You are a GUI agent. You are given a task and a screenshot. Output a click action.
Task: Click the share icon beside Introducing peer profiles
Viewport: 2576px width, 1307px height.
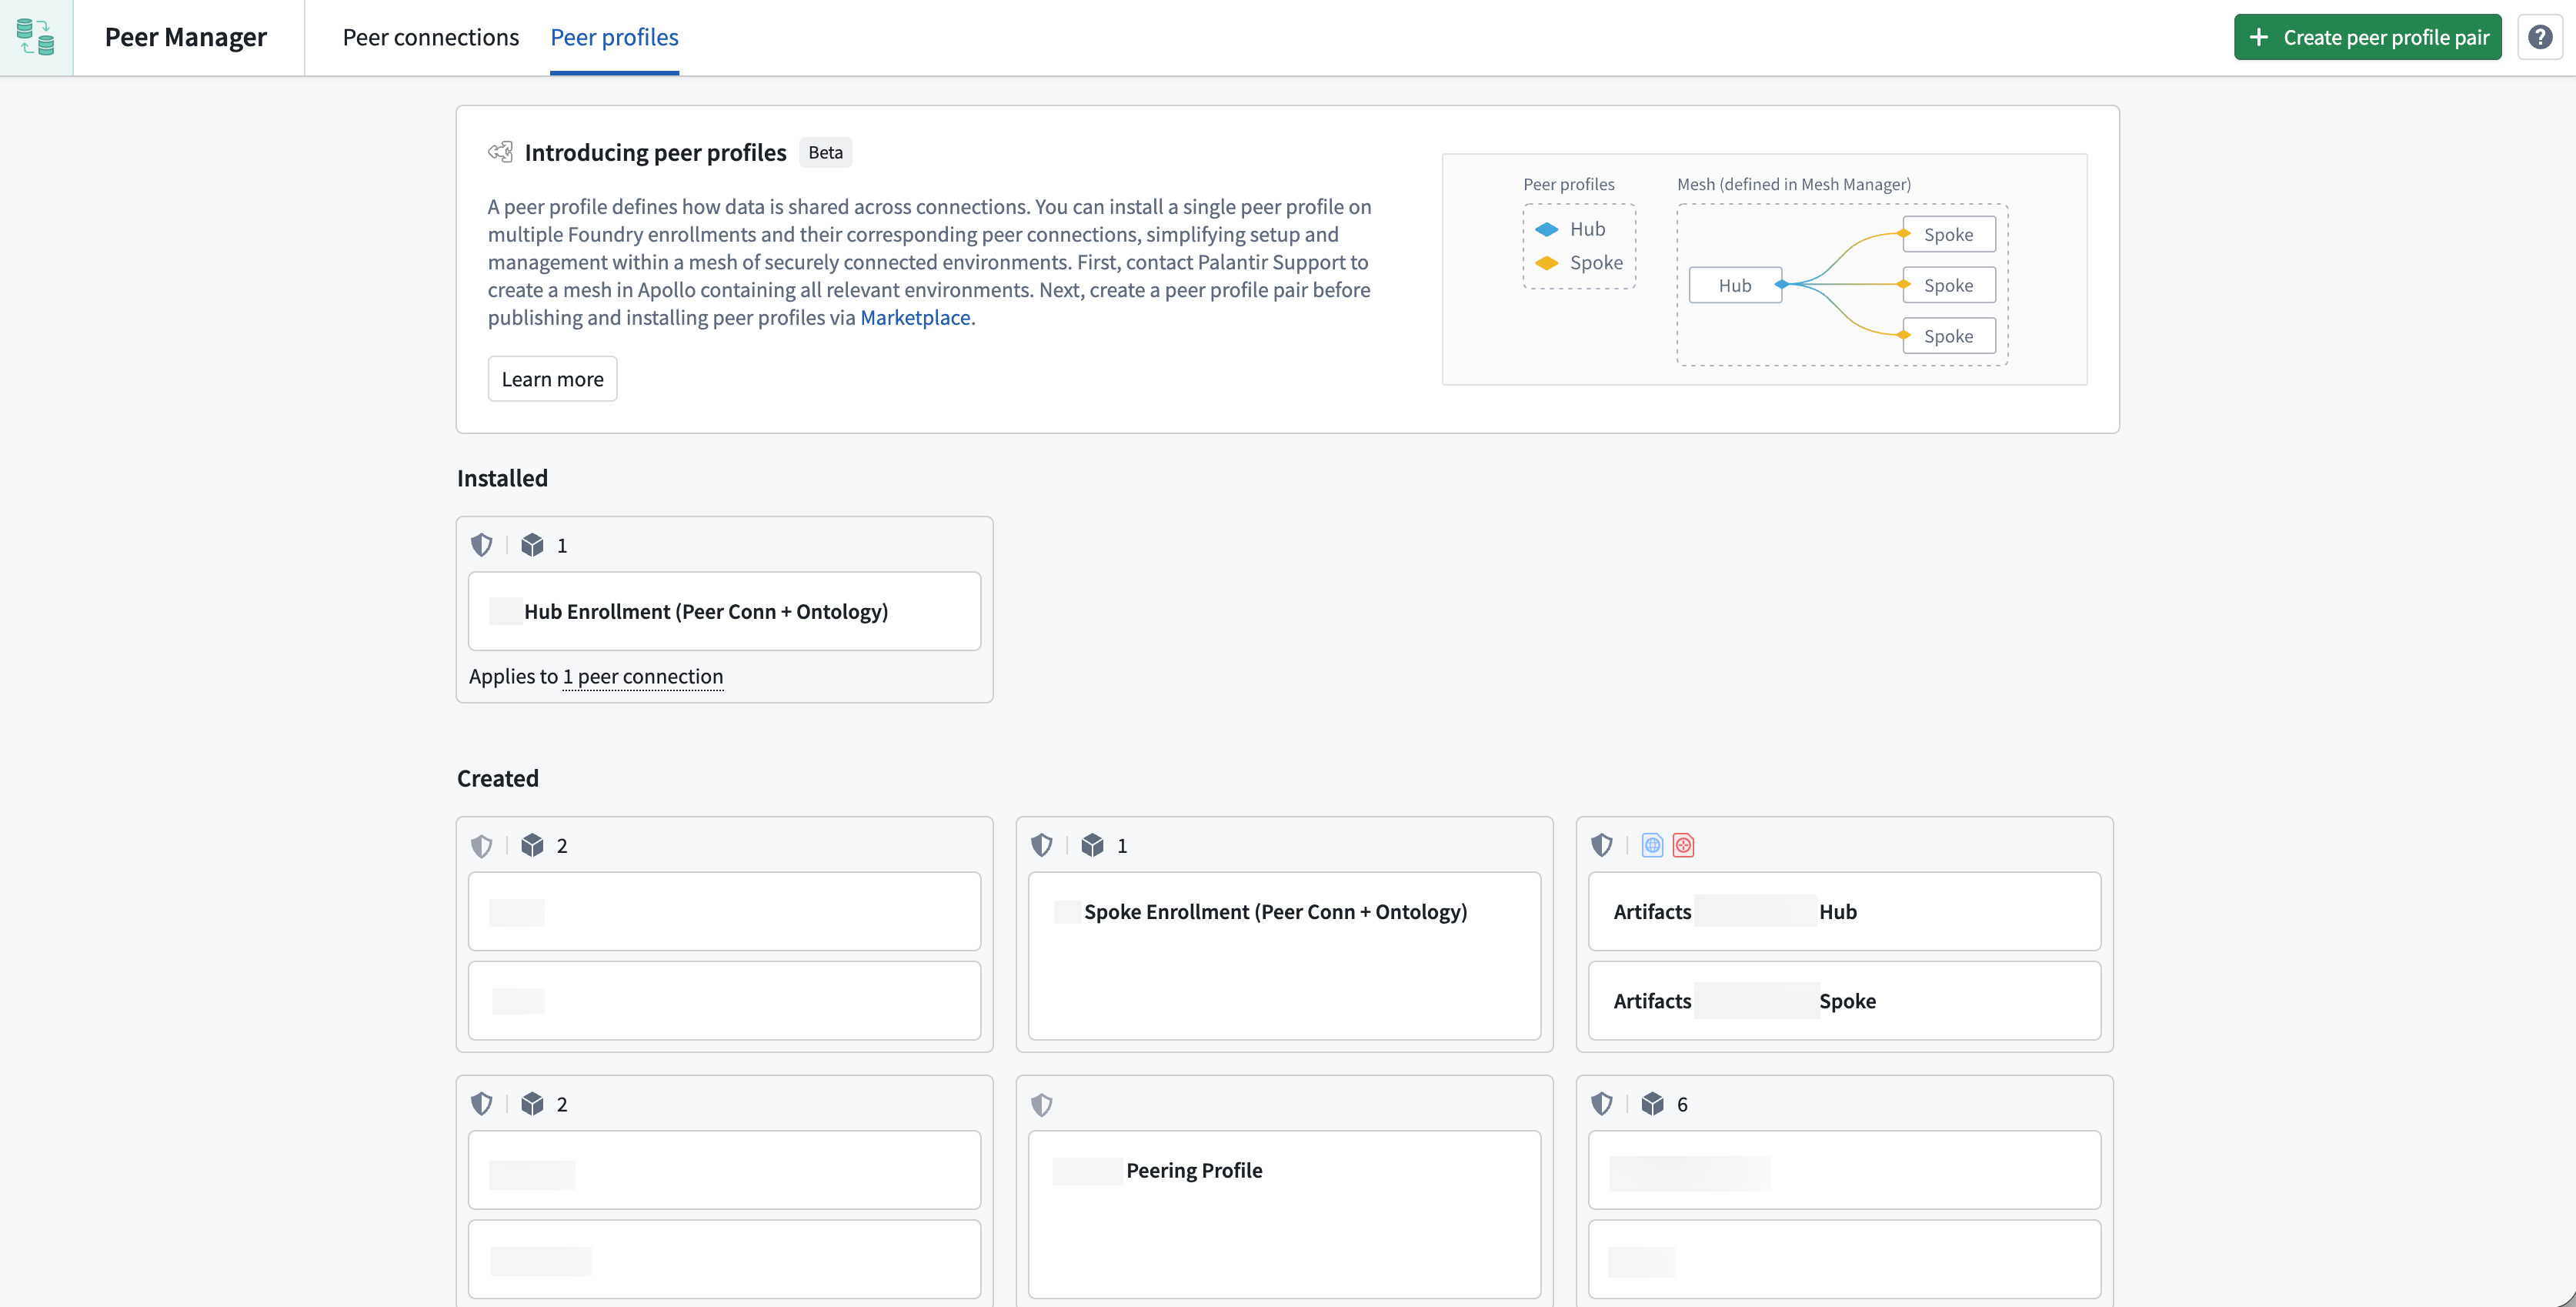point(500,152)
